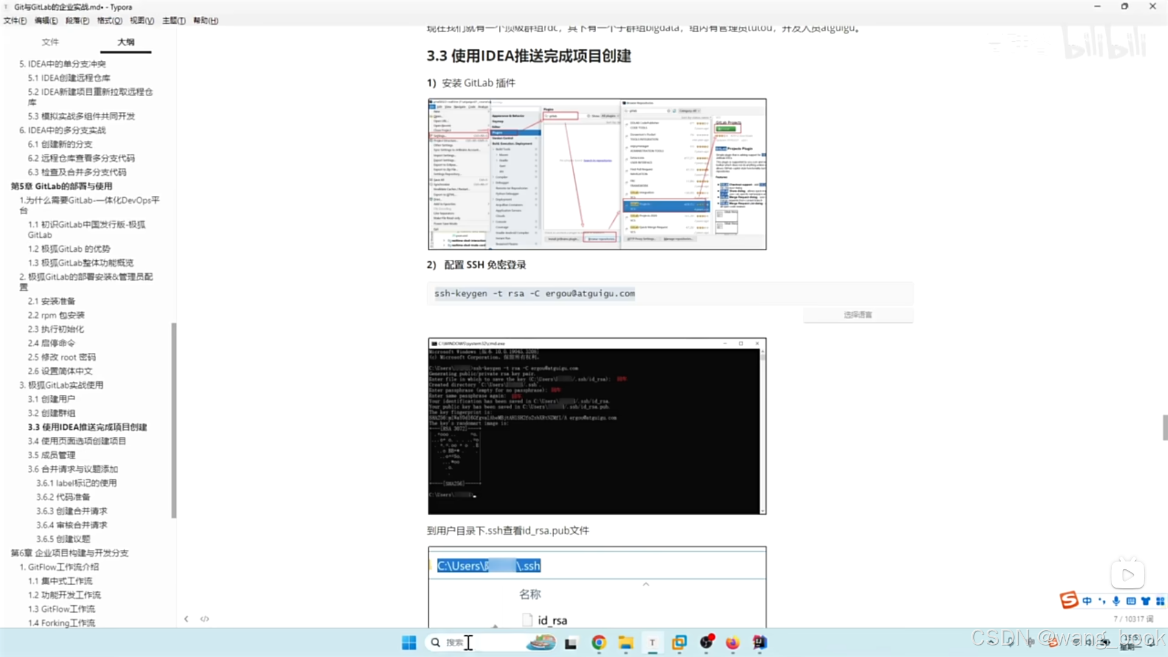Viewport: 1168px width, 657px height.
Task: Go to outline item 3.5 成员管理
Action: (x=51, y=455)
